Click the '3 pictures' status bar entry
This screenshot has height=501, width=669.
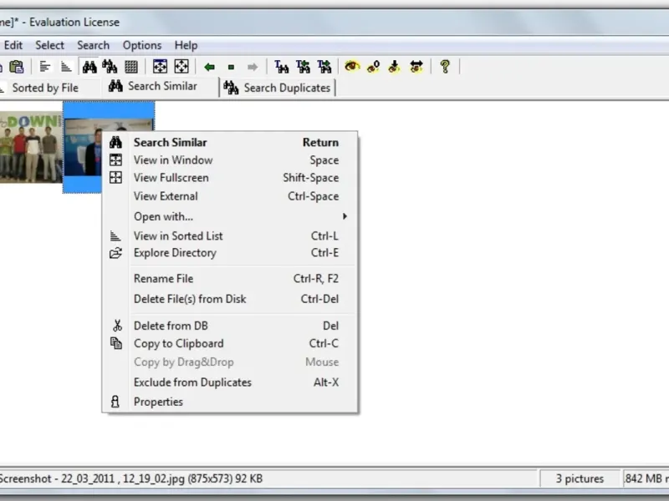pos(580,478)
